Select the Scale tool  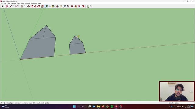coord(42,6)
